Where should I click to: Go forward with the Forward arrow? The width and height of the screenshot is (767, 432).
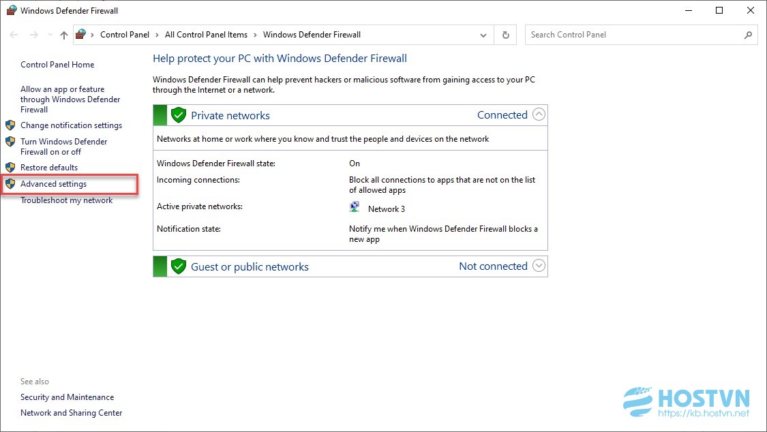[34, 35]
